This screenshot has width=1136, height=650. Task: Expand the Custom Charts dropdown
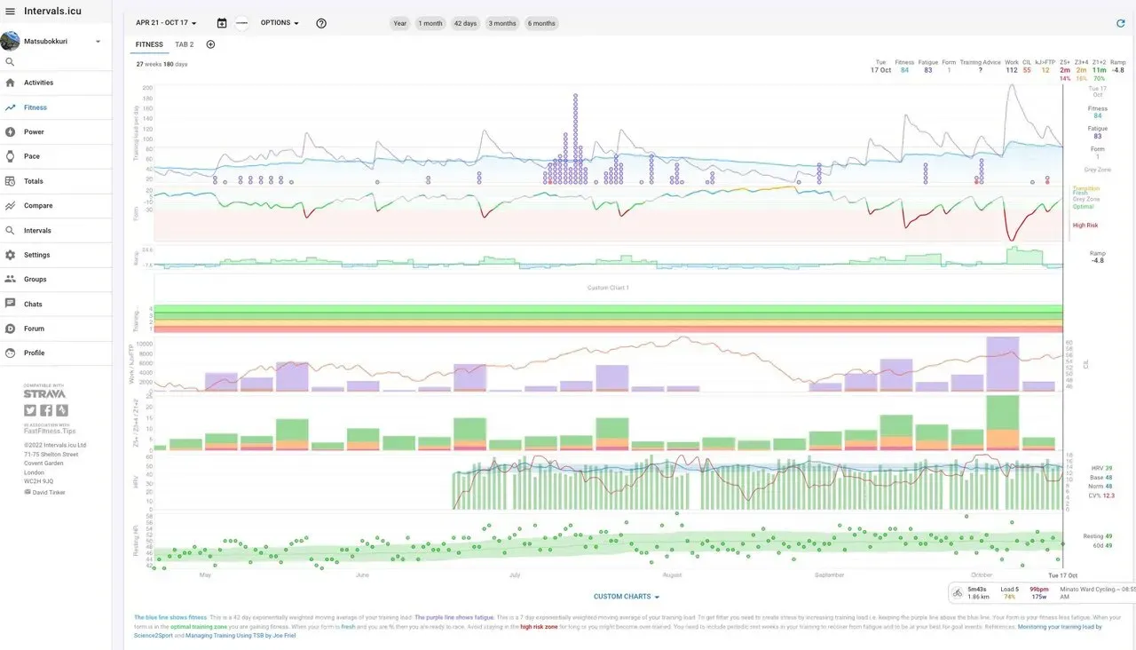(626, 597)
